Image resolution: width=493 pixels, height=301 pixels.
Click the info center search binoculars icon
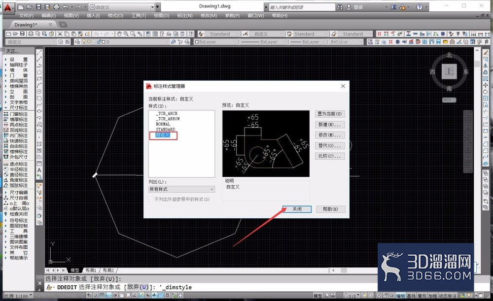[x=340, y=7]
